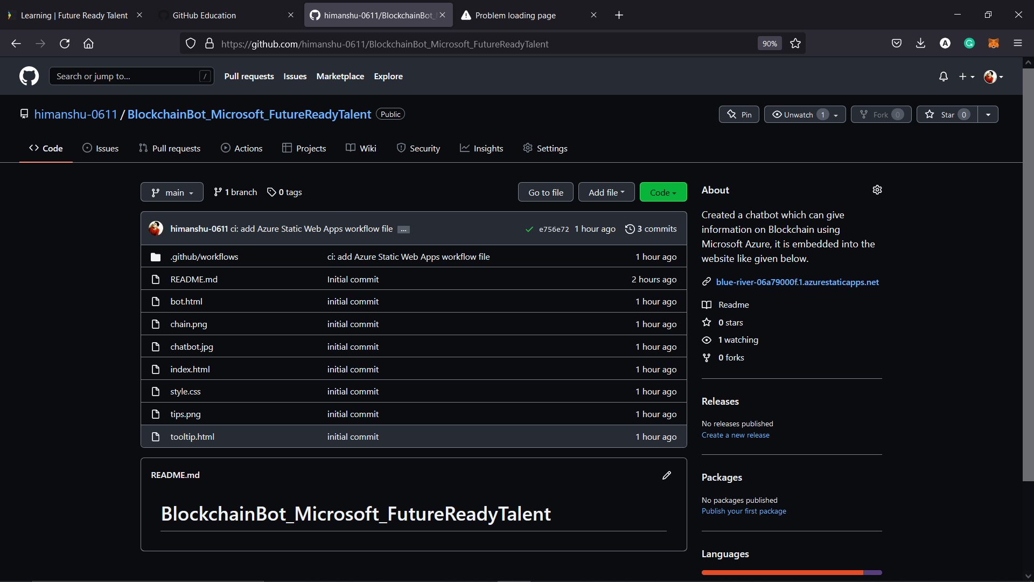Viewport: 1034px width, 582px height.
Task: Expand the green Code dropdown
Action: tap(663, 192)
